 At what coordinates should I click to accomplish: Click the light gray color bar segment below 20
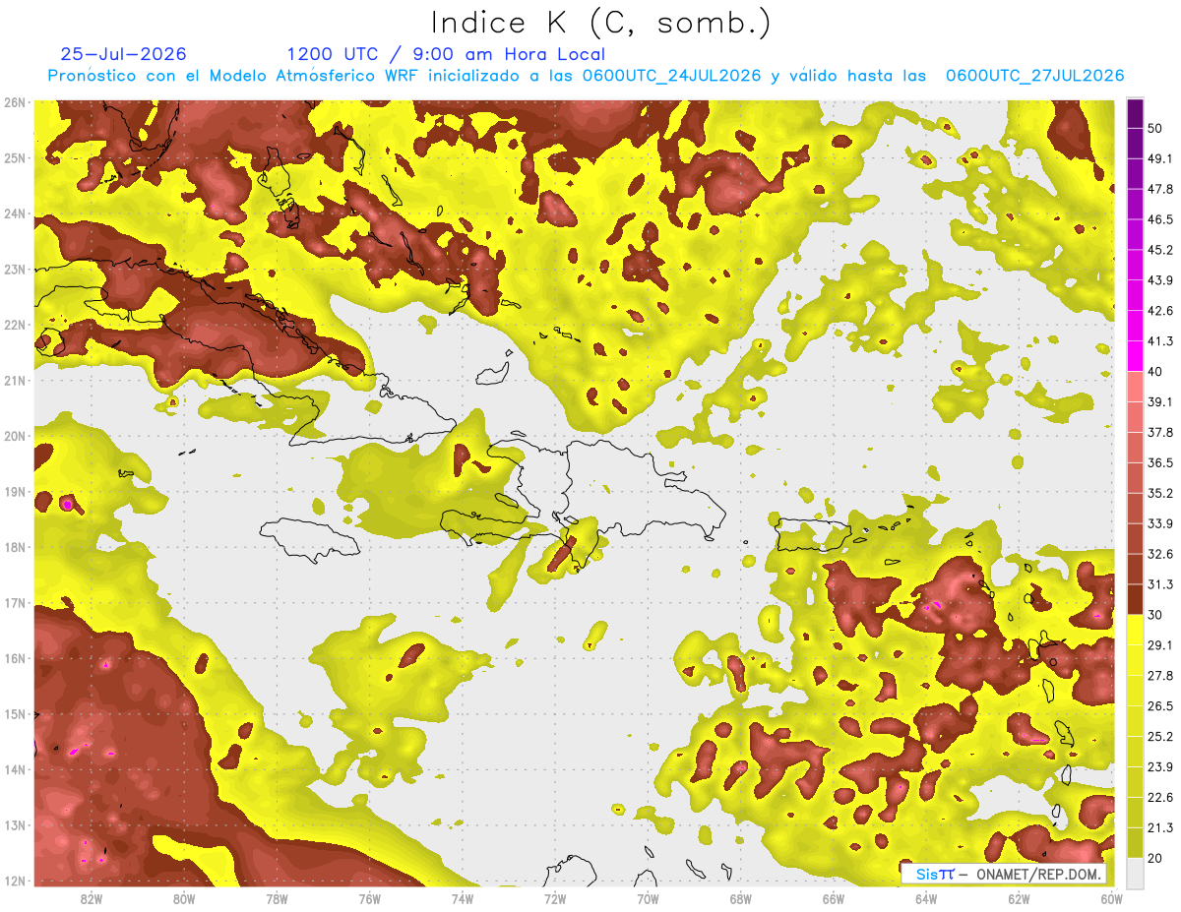pyautogui.click(x=1135, y=872)
